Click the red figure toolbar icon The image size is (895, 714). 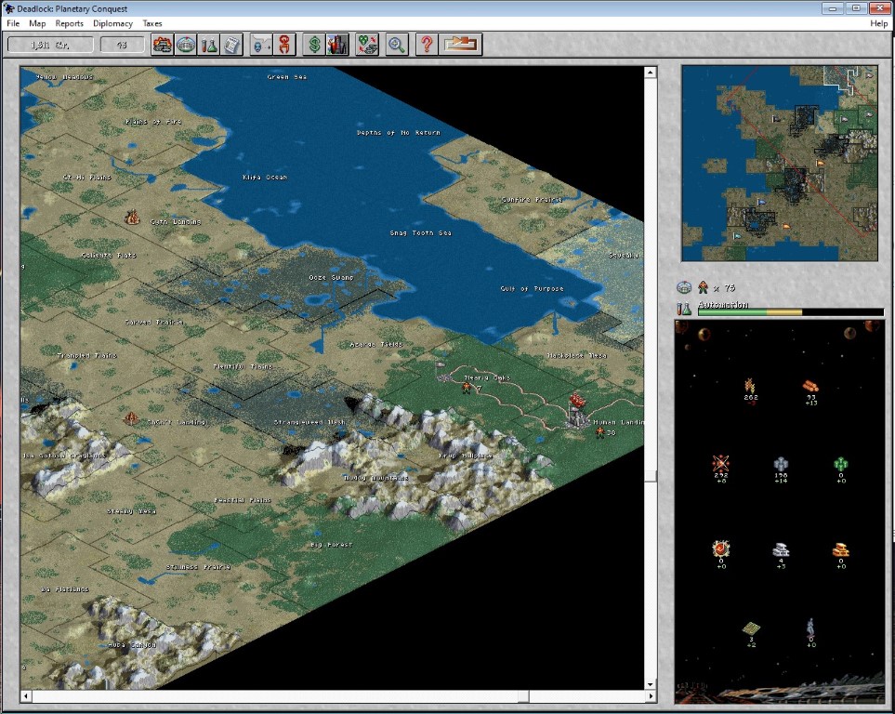[x=284, y=45]
